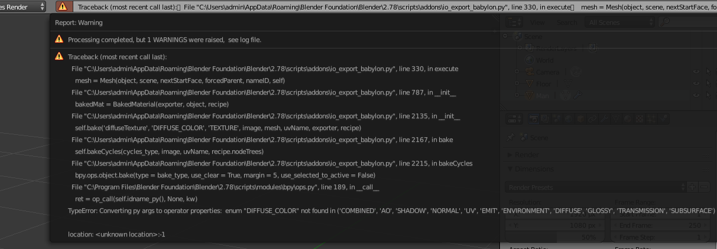The width and height of the screenshot is (717, 249).
Task: Switch to the Modifiers wrench properties tab
Action: point(605,119)
